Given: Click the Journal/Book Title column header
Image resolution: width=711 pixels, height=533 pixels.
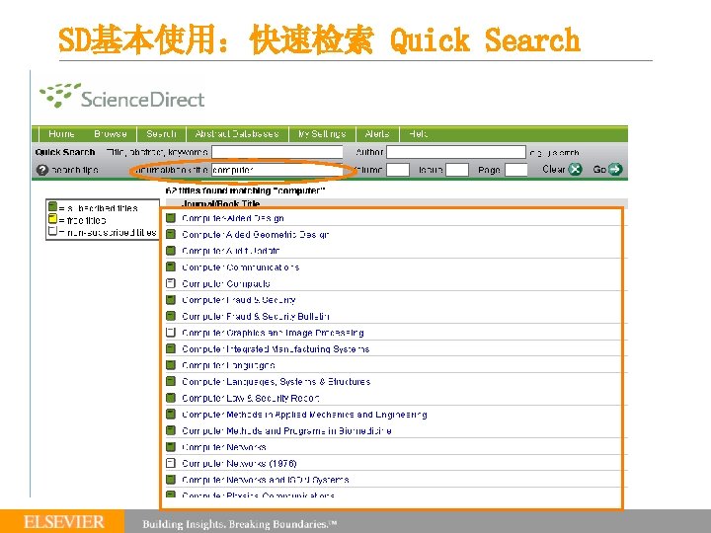Looking at the screenshot, I should [221, 203].
